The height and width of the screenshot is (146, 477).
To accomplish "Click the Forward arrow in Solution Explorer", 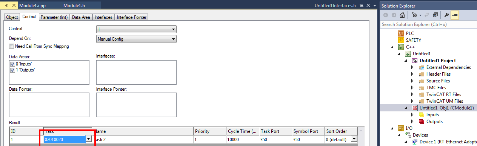I will (394, 15).
